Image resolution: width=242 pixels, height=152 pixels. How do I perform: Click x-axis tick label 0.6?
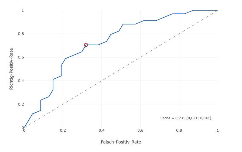140,130
